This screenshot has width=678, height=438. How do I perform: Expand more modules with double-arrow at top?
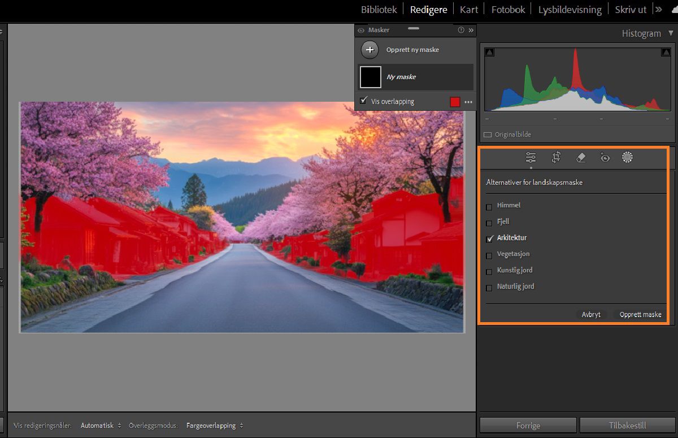pyautogui.click(x=658, y=9)
